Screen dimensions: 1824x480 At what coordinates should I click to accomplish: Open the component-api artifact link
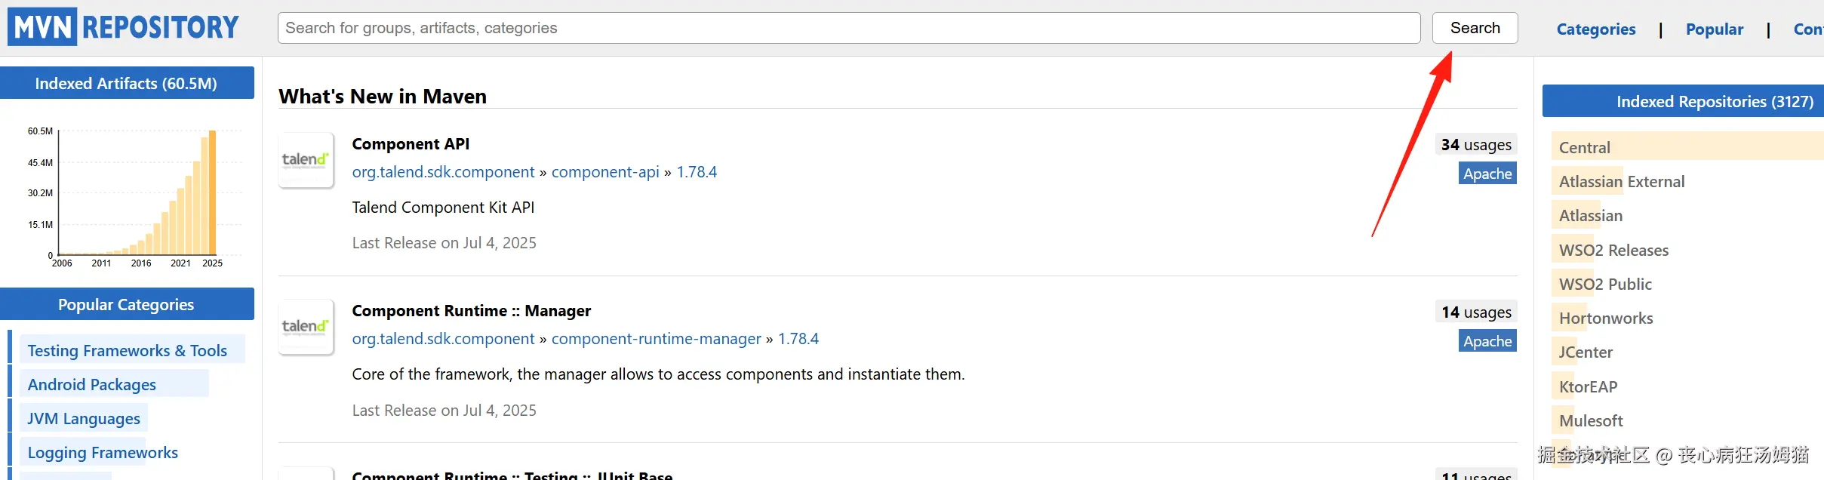[x=605, y=172]
